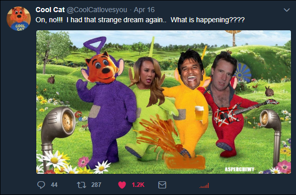This screenshot has height=195, width=296.
Task: Open the attached Teletubbies image
Action: click(x=163, y=102)
